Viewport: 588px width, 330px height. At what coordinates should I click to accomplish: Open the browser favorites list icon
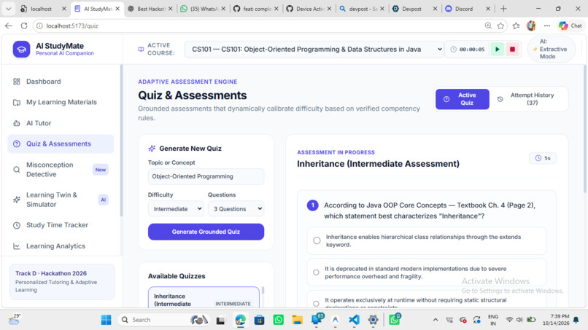[517, 25]
